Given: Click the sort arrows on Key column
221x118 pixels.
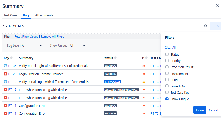Looking at the screenshot, I should point(11,58).
